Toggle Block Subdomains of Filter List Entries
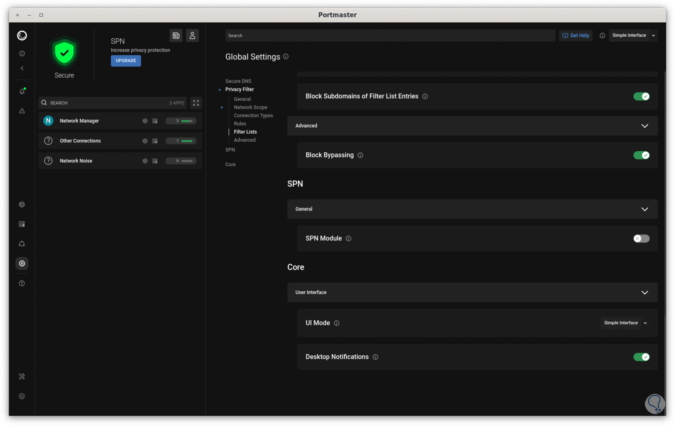This screenshot has height=426, width=675. [x=641, y=96]
